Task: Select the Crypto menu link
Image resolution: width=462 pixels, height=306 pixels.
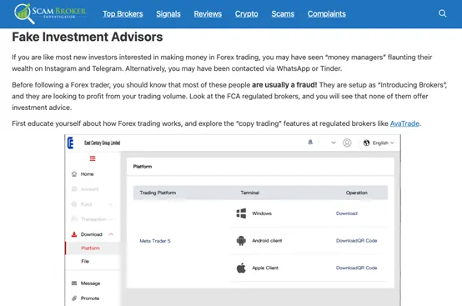Action: click(x=246, y=14)
